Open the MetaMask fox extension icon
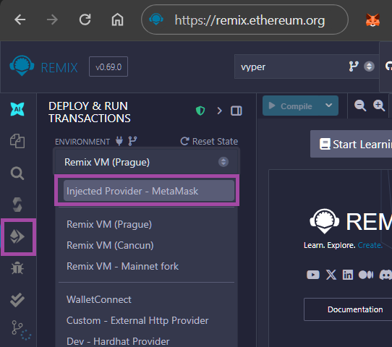392x347 pixels. [372, 20]
